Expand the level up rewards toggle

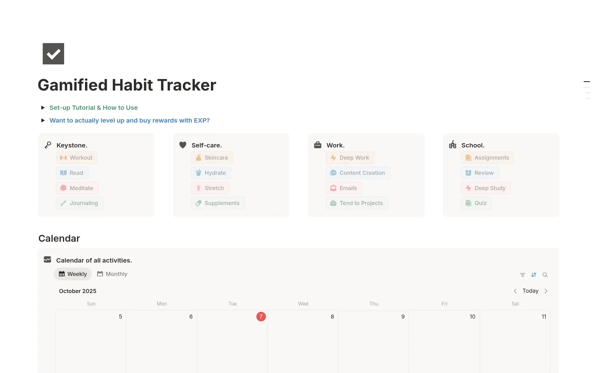point(43,120)
